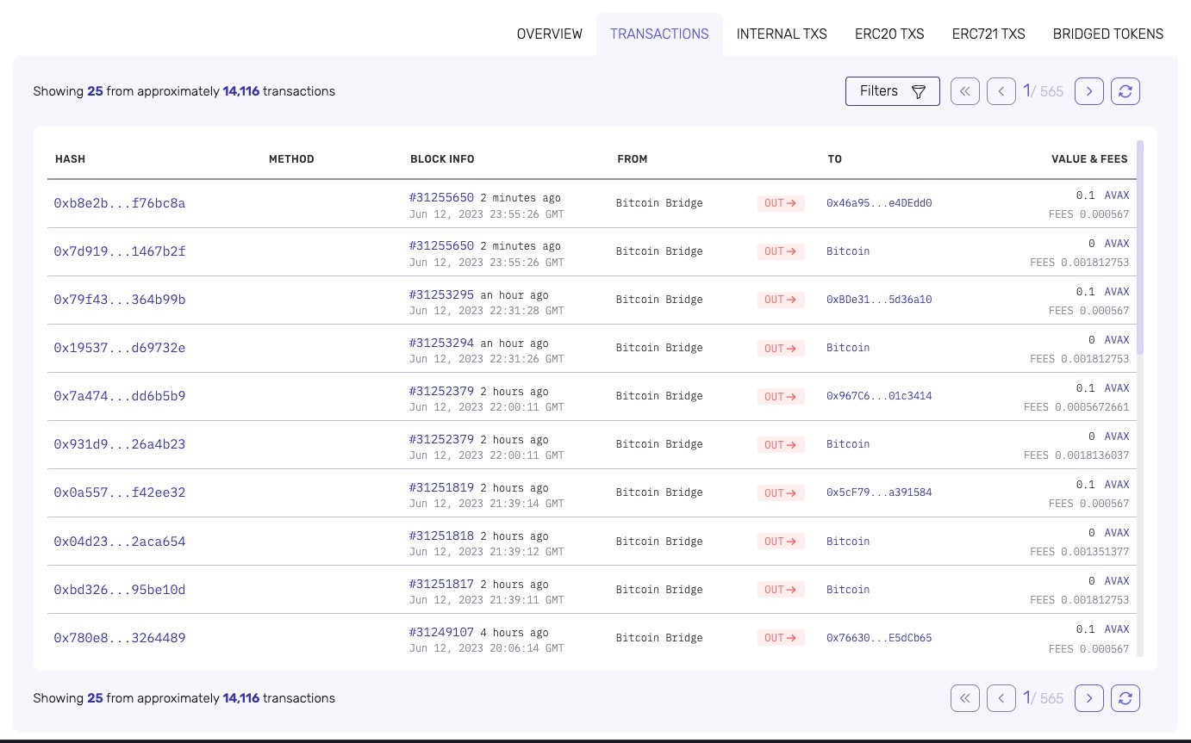Open transaction hash 0x7d919...1467b2f
This screenshot has width=1191, height=743.
[120, 251]
